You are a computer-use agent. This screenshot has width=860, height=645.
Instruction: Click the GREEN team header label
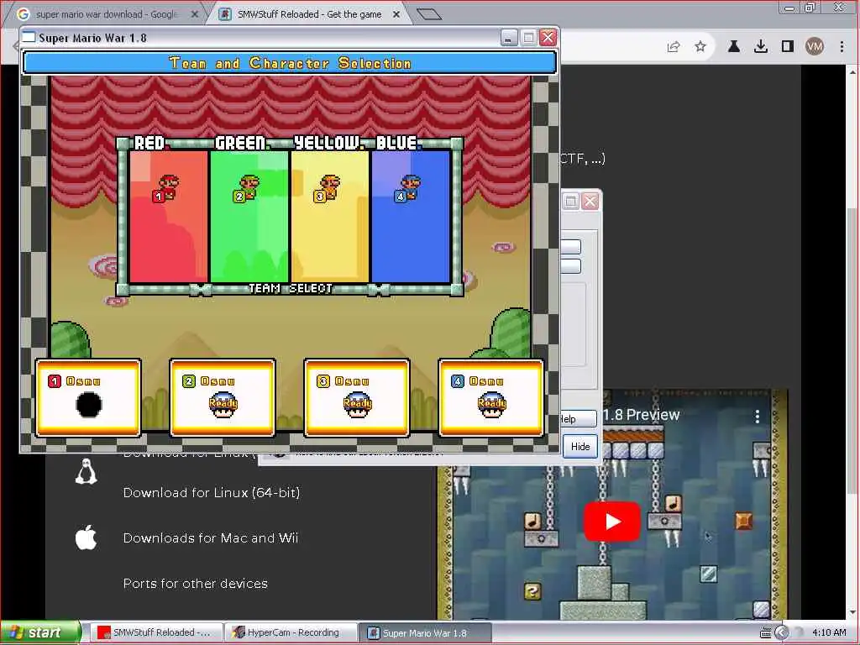click(x=241, y=143)
